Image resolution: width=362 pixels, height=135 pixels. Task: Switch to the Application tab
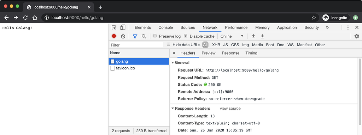(x=287, y=27)
